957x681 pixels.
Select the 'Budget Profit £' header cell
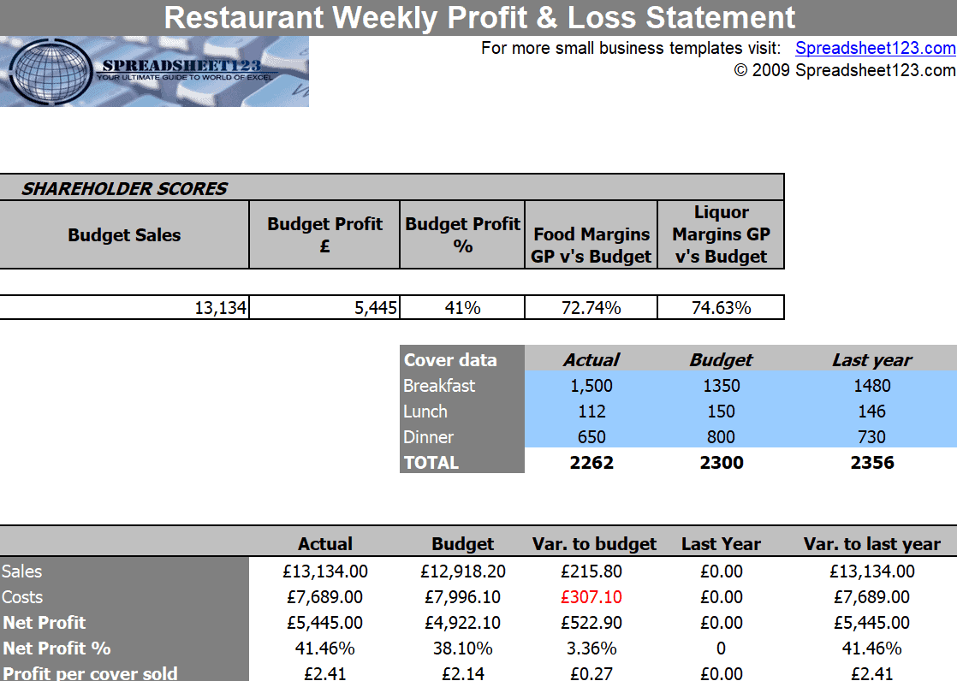pos(324,235)
